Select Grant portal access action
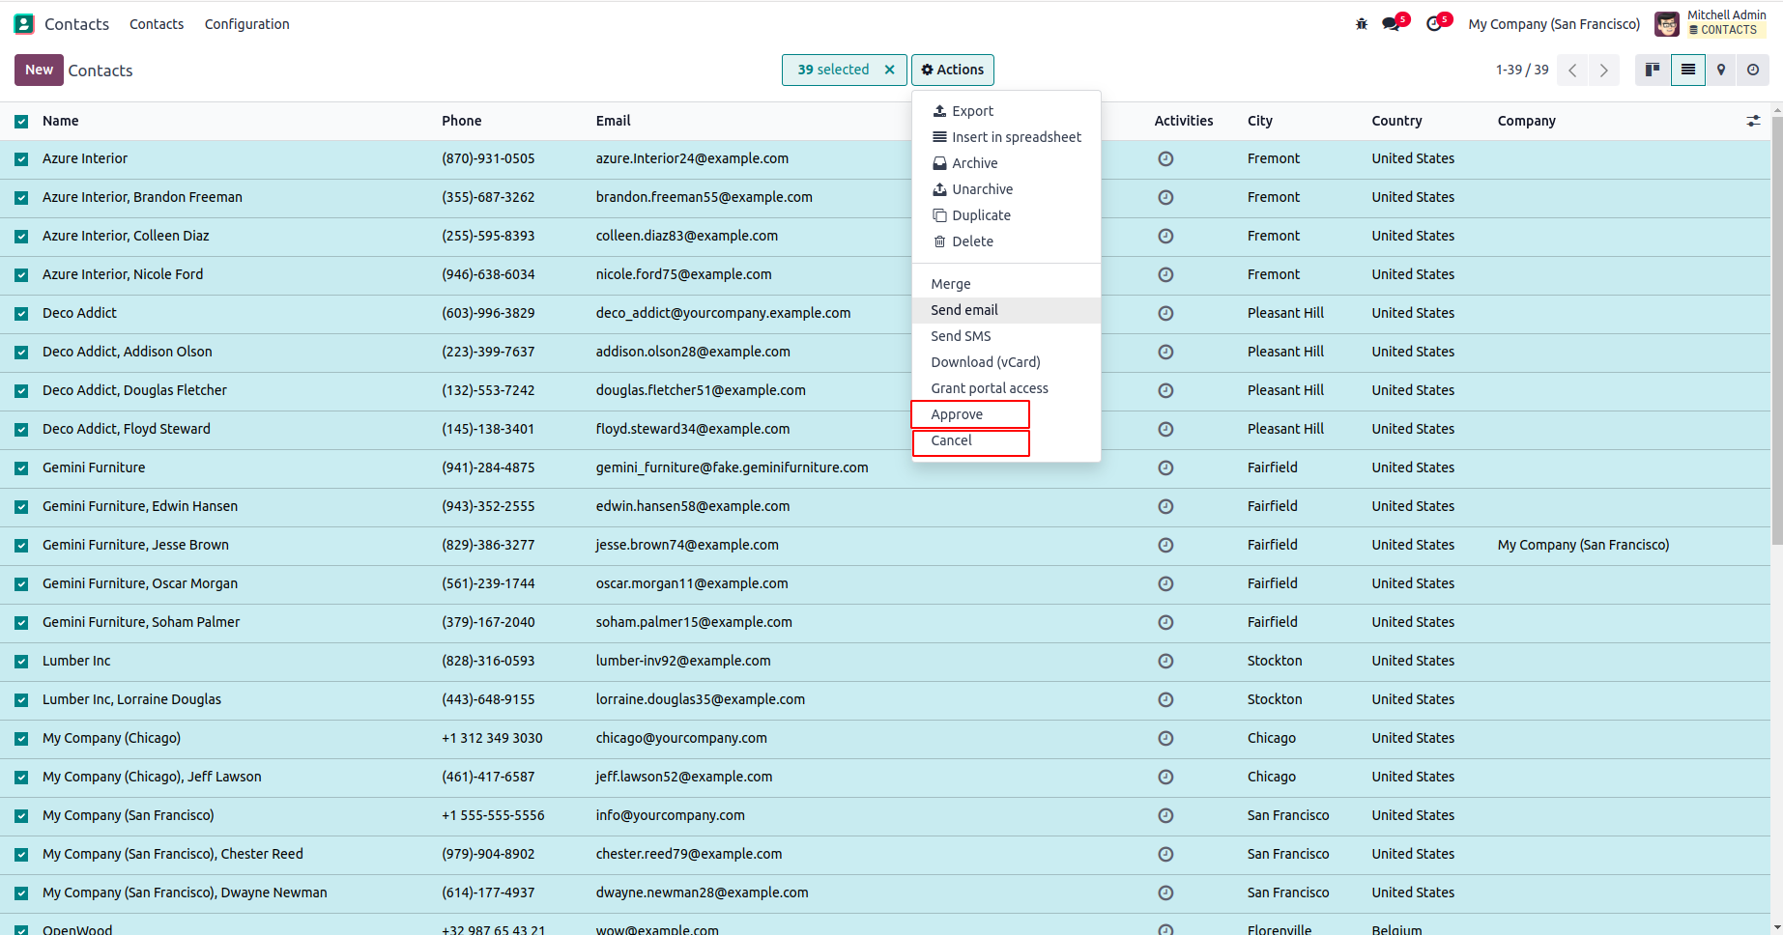This screenshot has height=935, width=1783. click(1006, 388)
